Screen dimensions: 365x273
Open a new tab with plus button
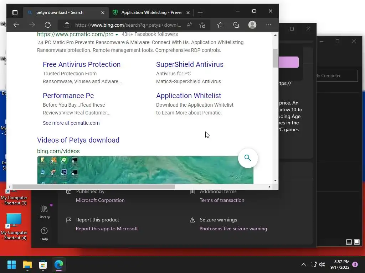pyautogui.click(x=200, y=12)
